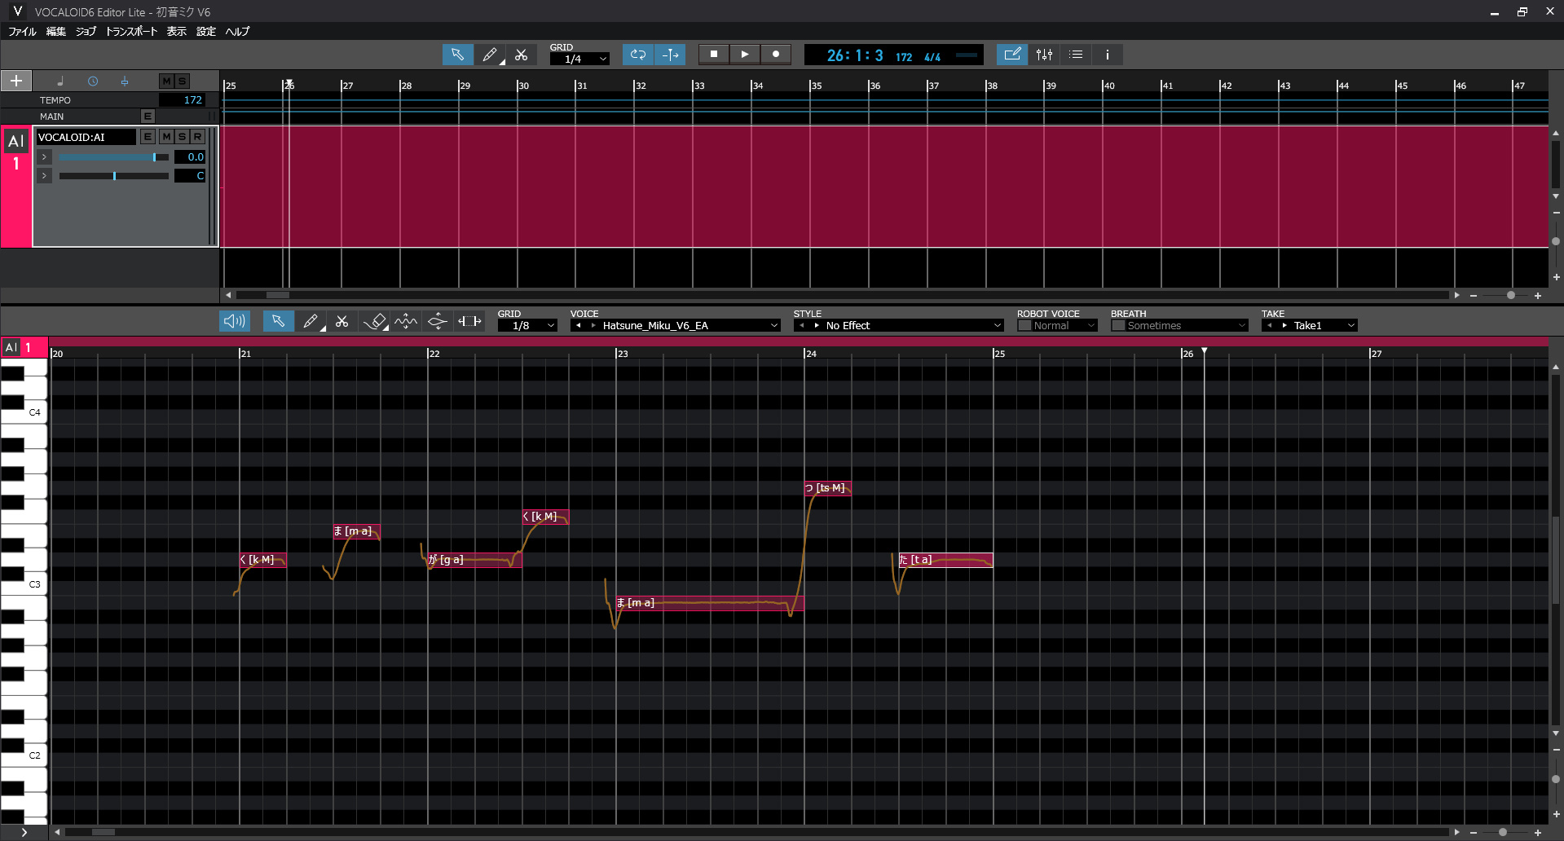Enable the Robot Voice checkbox
The image size is (1564, 841).
pyautogui.click(x=1025, y=326)
